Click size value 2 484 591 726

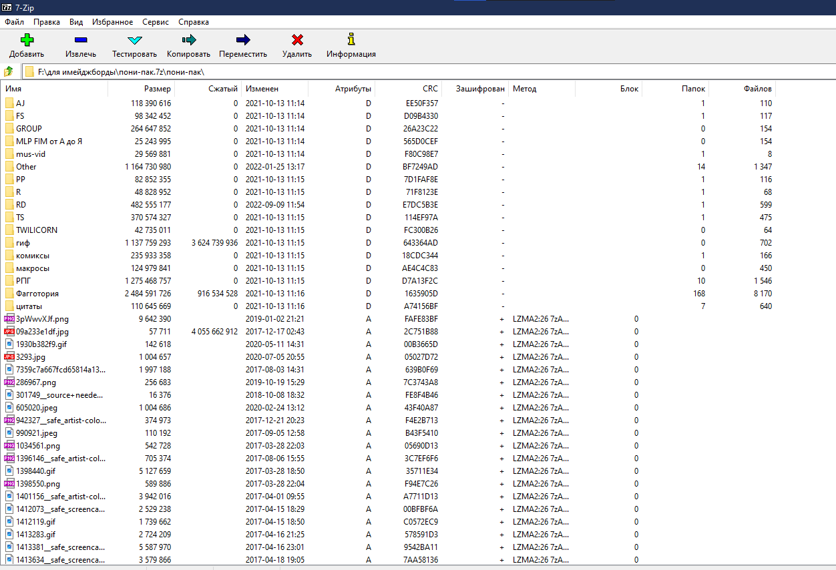tap(148, 294)
